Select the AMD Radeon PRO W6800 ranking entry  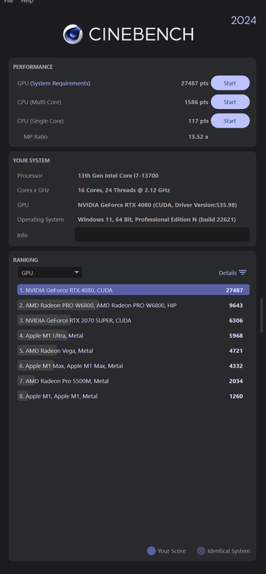133,306
